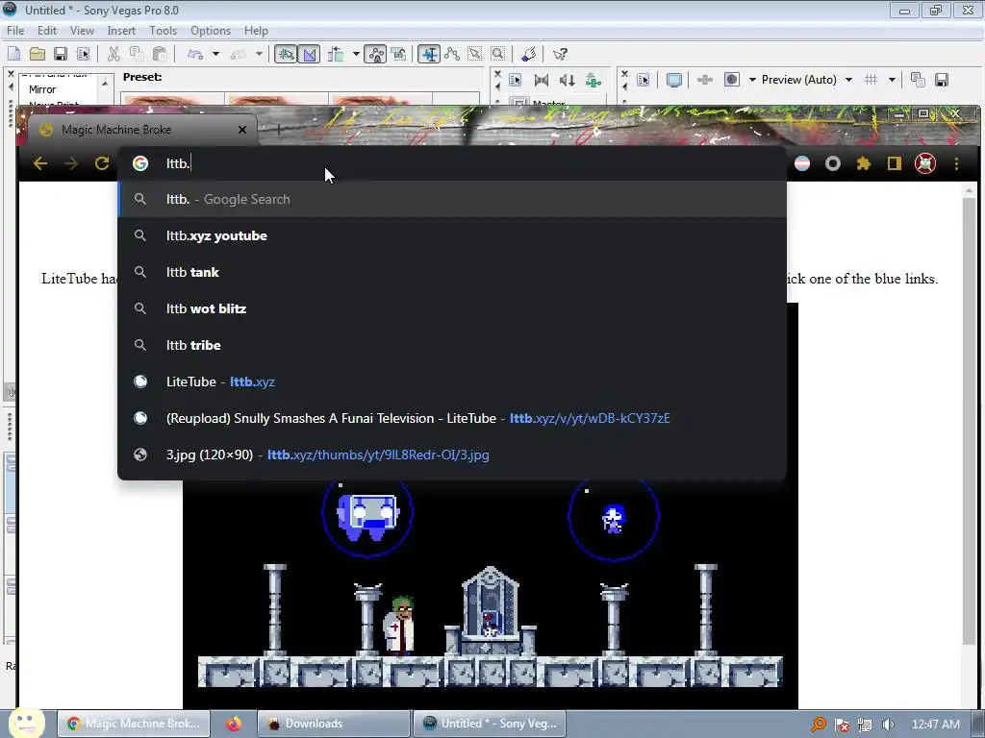
Task: Open Auto Ripple mode dropdown arrow
Action: [356, 54]
